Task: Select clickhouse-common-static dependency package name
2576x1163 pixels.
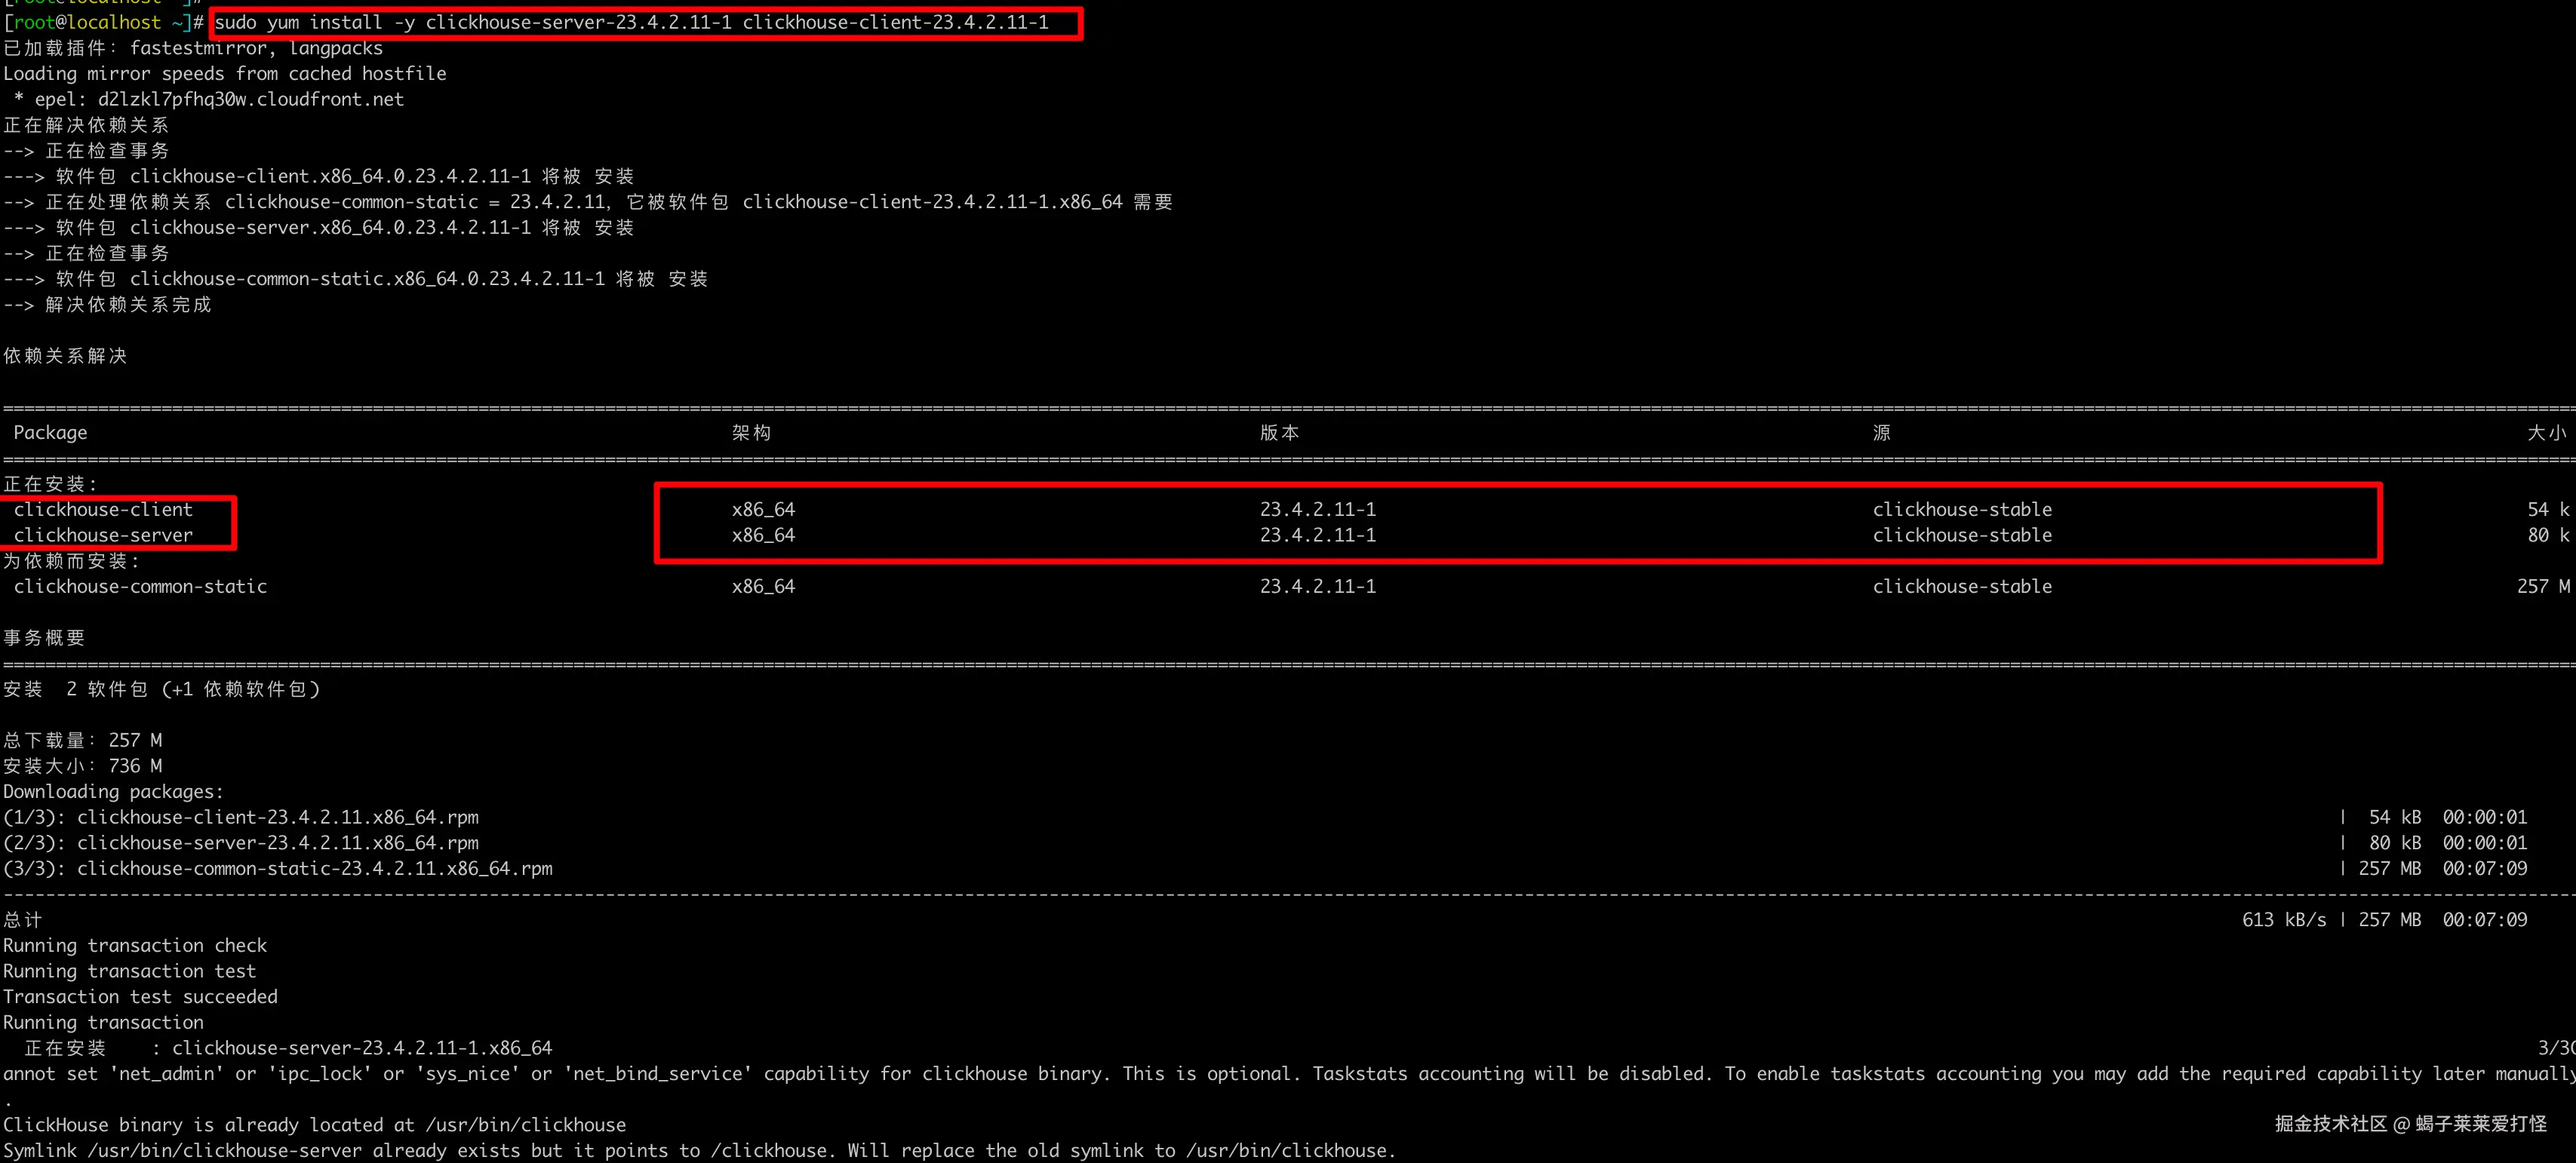Action: tap(140, 587)
